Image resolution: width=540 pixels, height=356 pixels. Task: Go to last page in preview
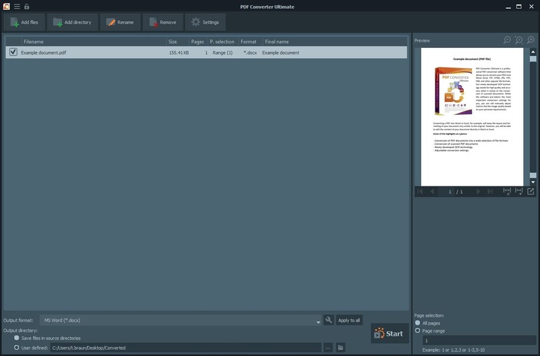pos(490,192)
